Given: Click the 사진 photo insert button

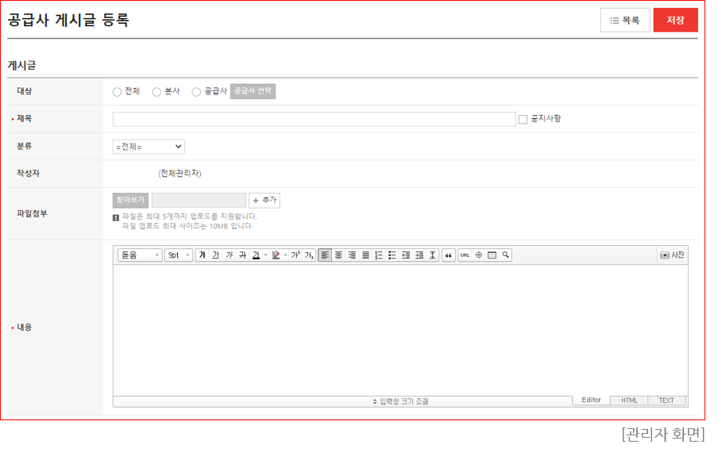Looking at the screenshot, I should coord(672,255).
